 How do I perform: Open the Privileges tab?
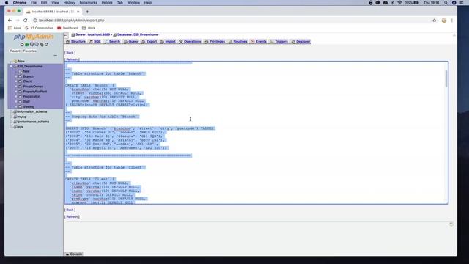(x=215, y=42)
